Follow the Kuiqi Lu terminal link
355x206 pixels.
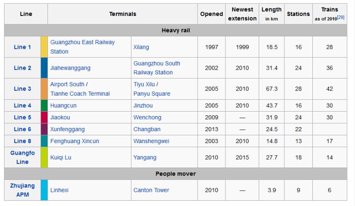coord(61,157)
